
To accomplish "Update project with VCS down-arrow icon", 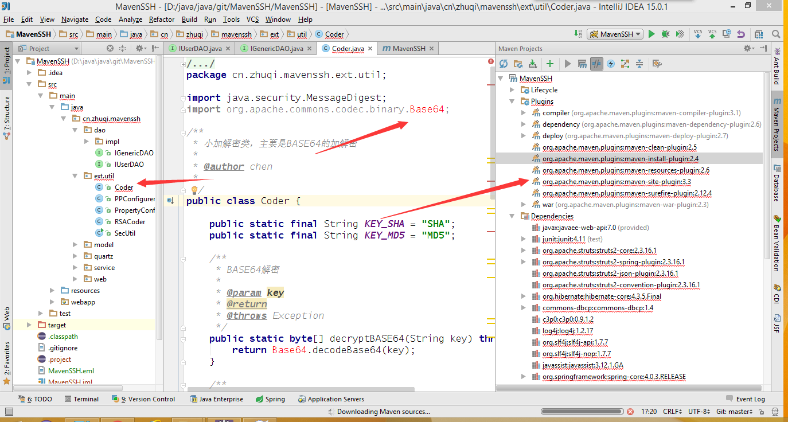I will [x=698, y=34].
